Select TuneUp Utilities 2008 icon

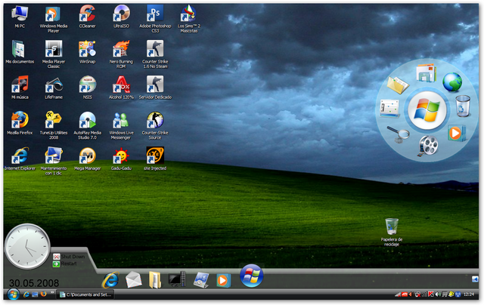pyautogui.click(x=53, y=119)
